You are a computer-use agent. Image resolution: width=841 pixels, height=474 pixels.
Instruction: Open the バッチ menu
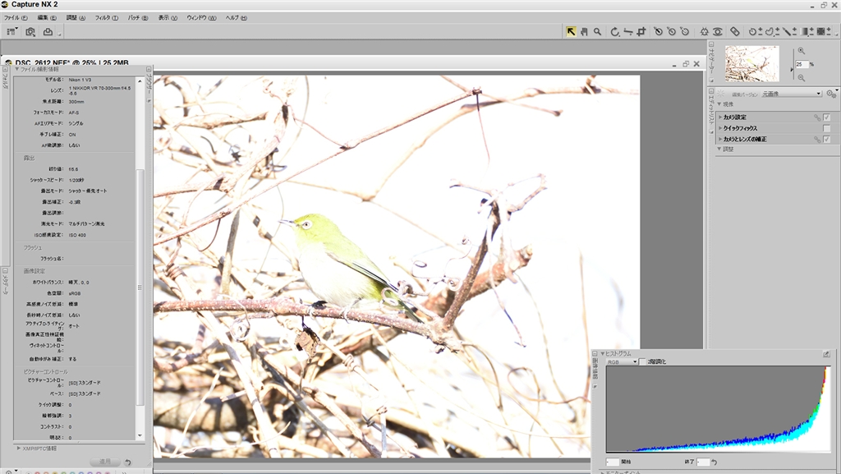[138, 18]
